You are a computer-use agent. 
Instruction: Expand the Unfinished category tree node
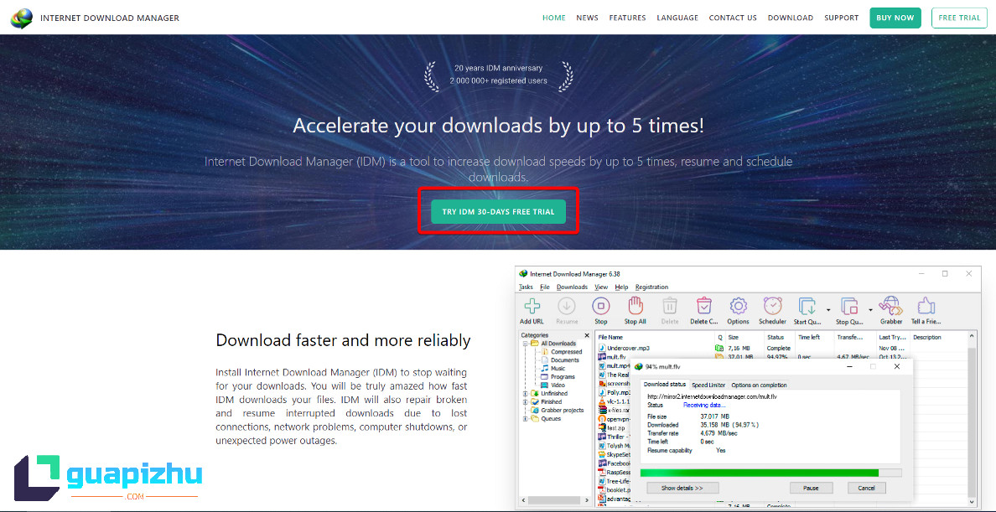525,394
